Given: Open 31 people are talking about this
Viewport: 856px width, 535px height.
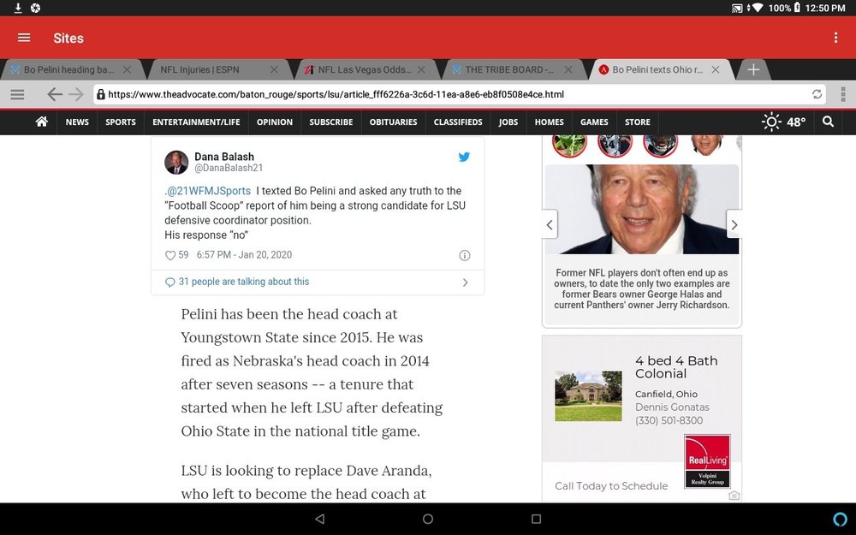Looking at the screenshot, I should (244, 282).
